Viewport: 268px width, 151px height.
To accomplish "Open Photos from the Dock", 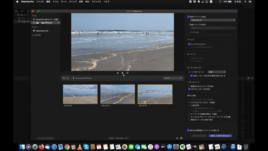I will (x=125, y=147).
